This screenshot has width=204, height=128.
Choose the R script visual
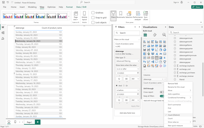pos(165,58)
